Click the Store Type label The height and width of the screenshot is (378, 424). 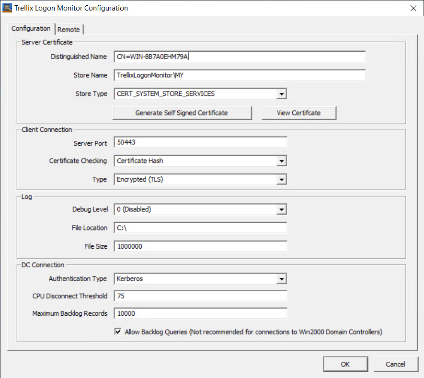click(x=91, y=94)
